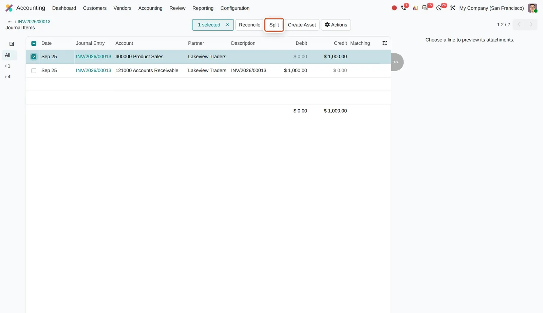
Task: Check the Accounts Receivable row checkbox
Action: tap(34, 71)
